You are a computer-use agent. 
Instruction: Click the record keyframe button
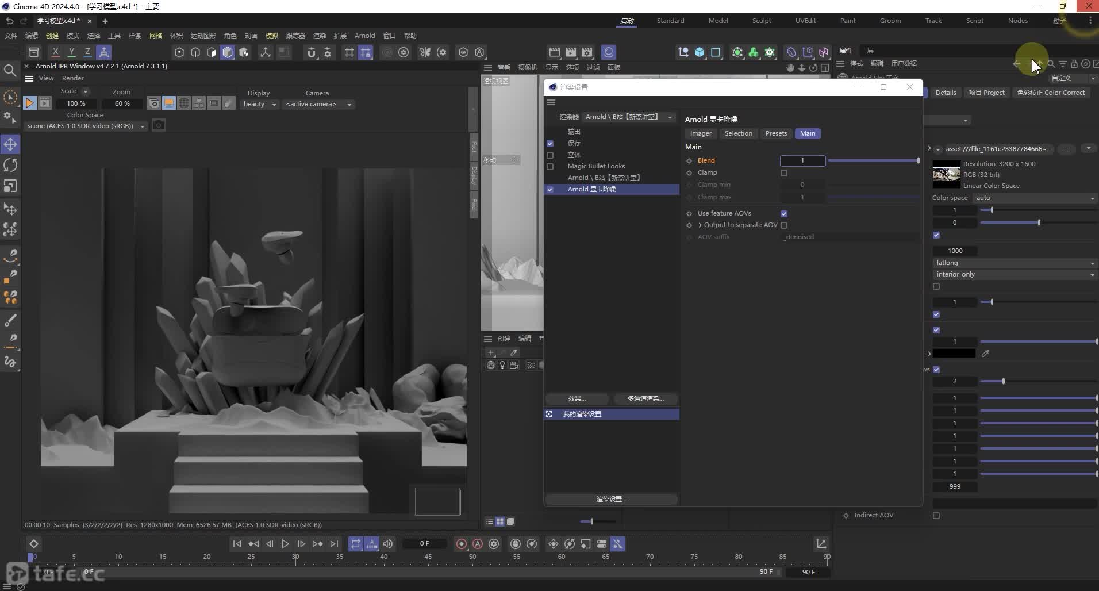(x=461, y=544)
